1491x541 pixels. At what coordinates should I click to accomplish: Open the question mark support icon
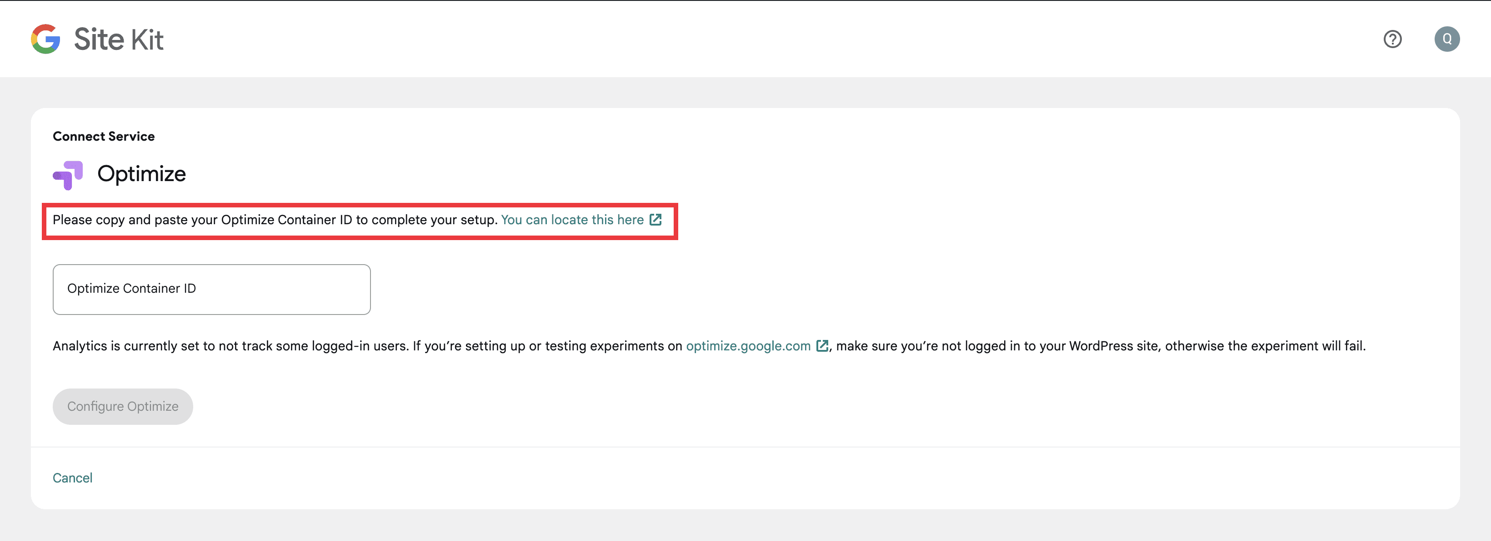click(1393, 39)
